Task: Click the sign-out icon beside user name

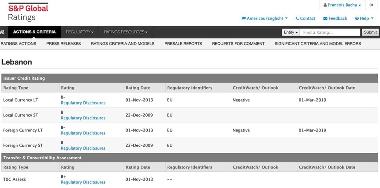Action: 371,5
